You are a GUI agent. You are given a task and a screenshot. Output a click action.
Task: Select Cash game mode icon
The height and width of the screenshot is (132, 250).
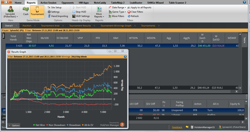(25, 11)
